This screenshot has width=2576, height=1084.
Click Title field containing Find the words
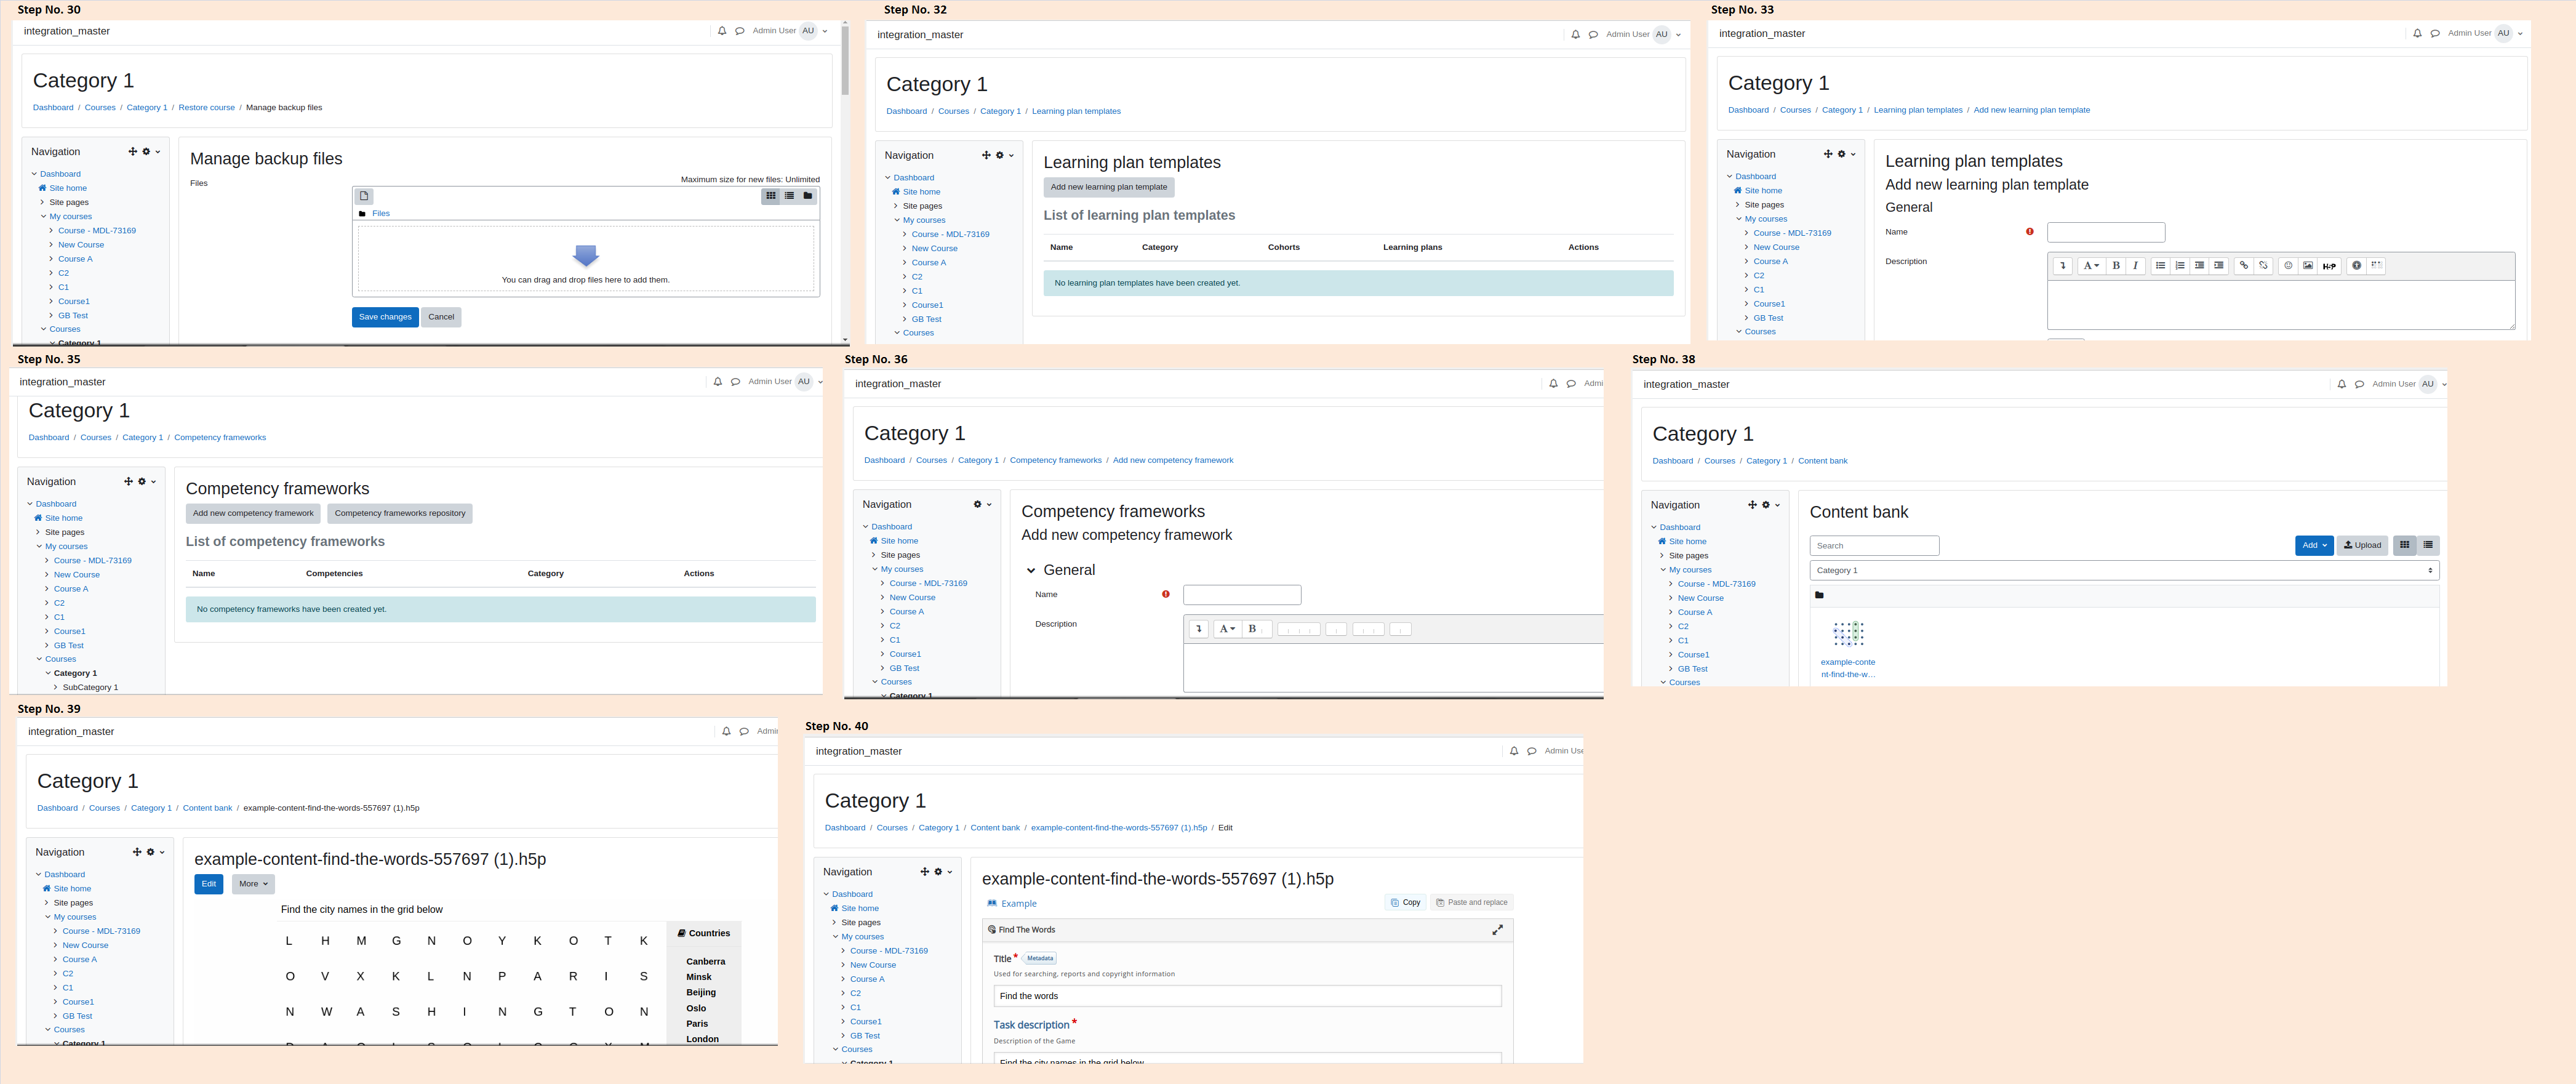pyautogui.click(x=1247, y=996)
